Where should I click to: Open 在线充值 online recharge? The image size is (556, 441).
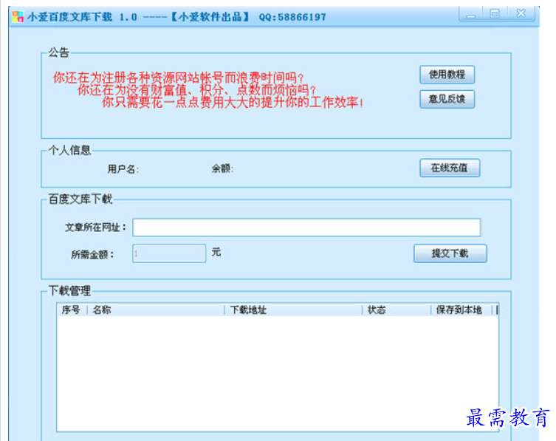point(450,168)
